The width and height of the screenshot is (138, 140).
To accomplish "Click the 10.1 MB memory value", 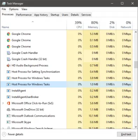I will coord(94,116).
